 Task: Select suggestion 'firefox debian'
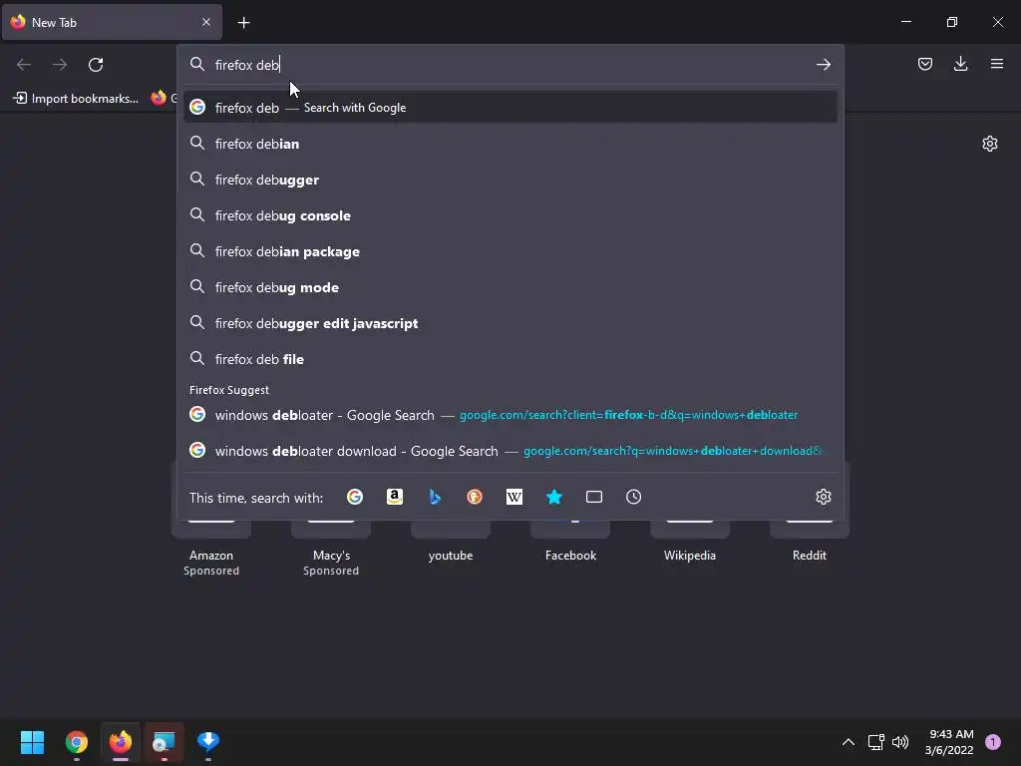click(x=510, y=144)
